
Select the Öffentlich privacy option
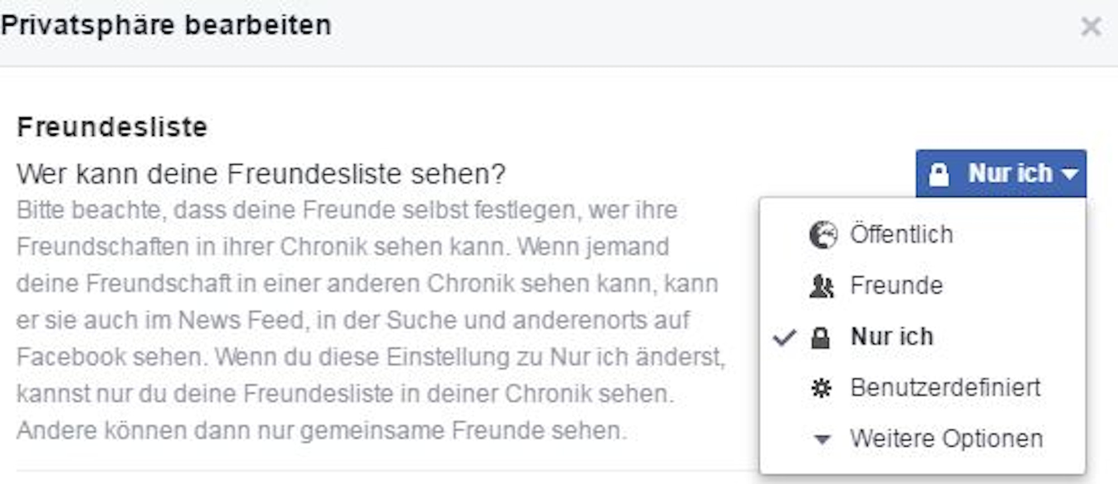[902, 235]
